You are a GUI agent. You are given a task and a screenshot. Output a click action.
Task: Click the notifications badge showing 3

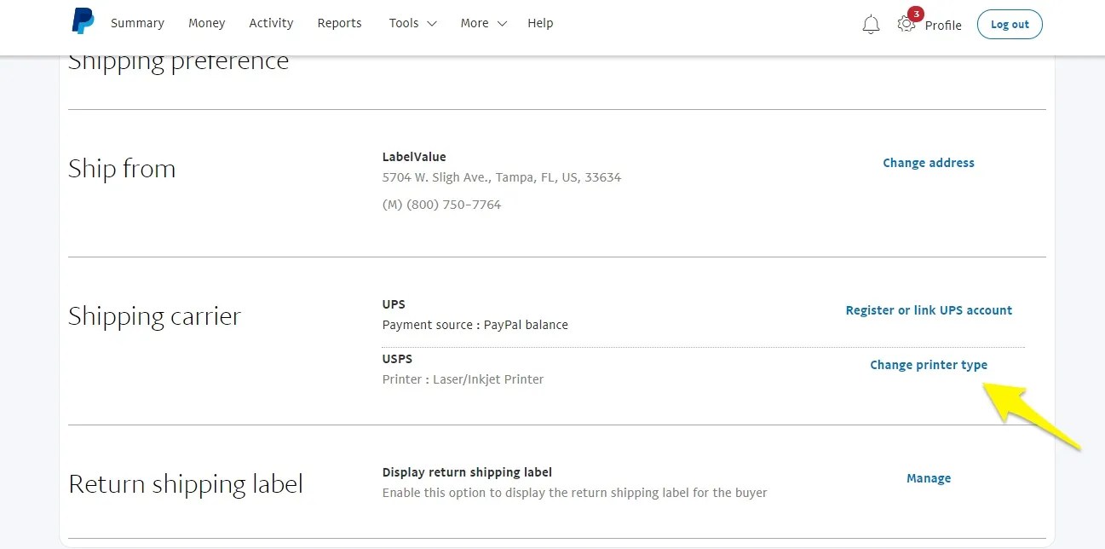(x=915, y=14)
